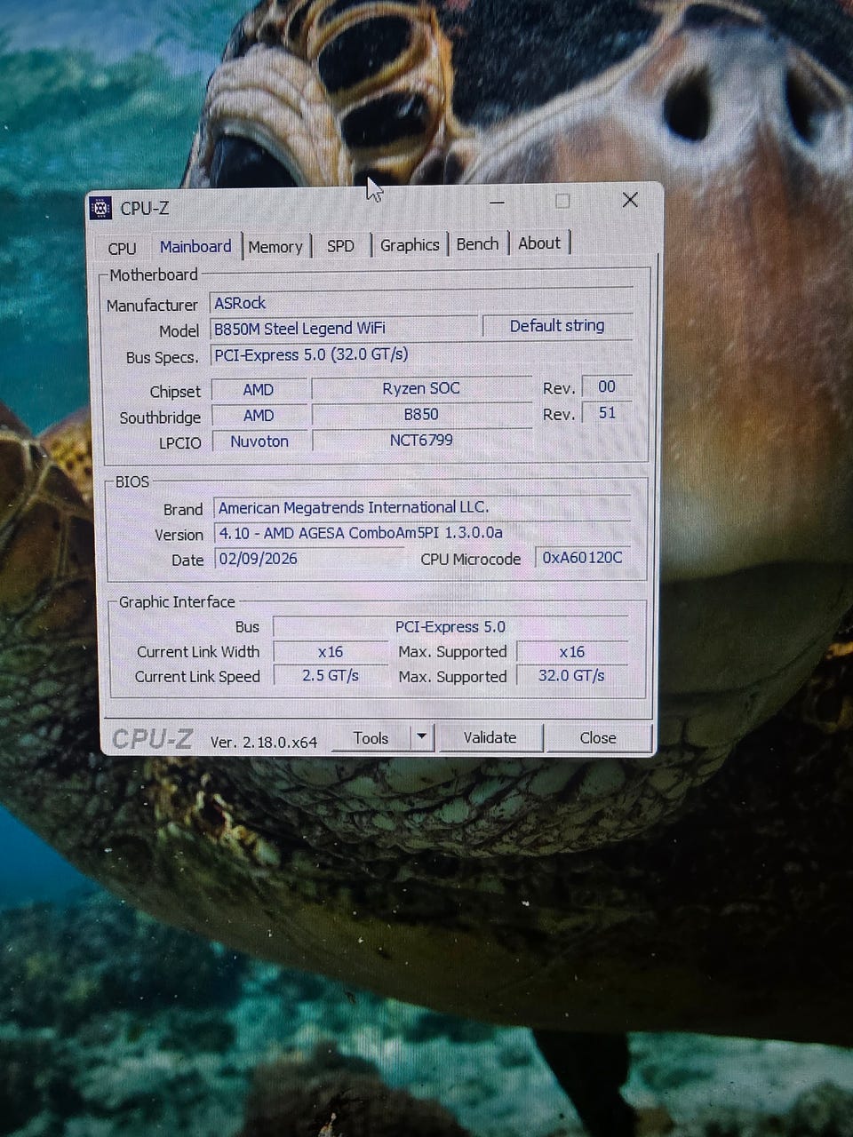Open the SPD tab
Screen dimensions: 853x1137
[x=340, y=246]
